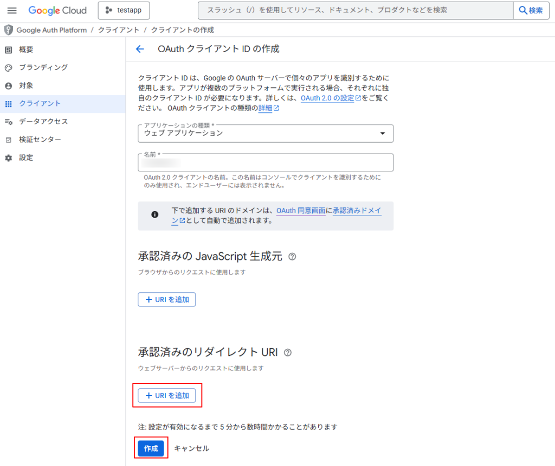This screenshot has width=555, height=466.
Task: Click the Google Cloud logo
Action: 57,11
